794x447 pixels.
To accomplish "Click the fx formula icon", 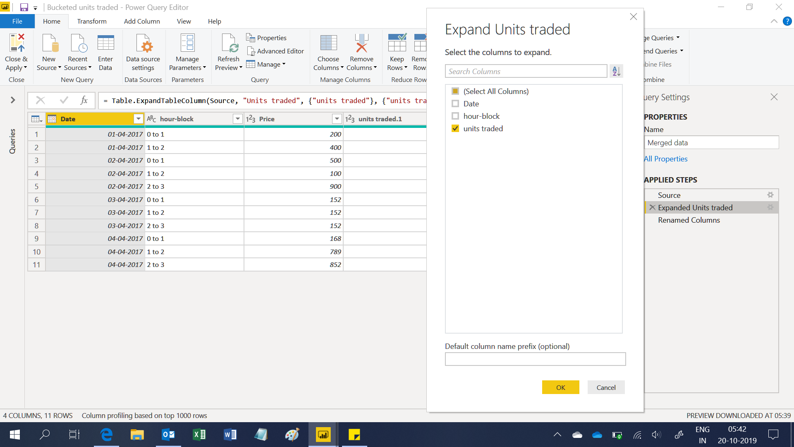I will click(x=84, y=100).
